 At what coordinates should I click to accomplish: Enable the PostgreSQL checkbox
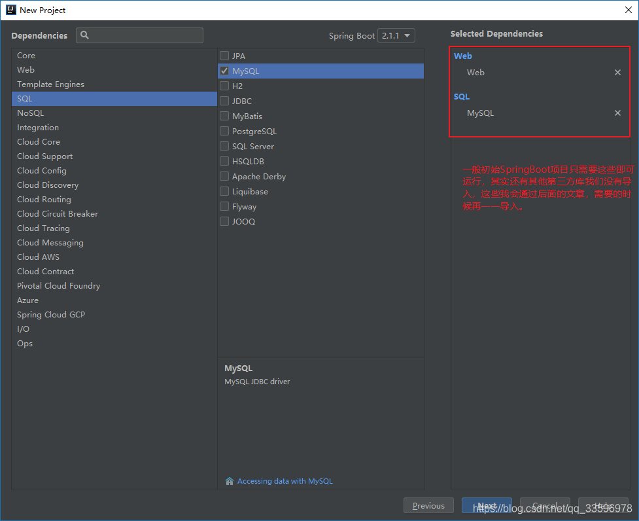(x=224, y=131)
